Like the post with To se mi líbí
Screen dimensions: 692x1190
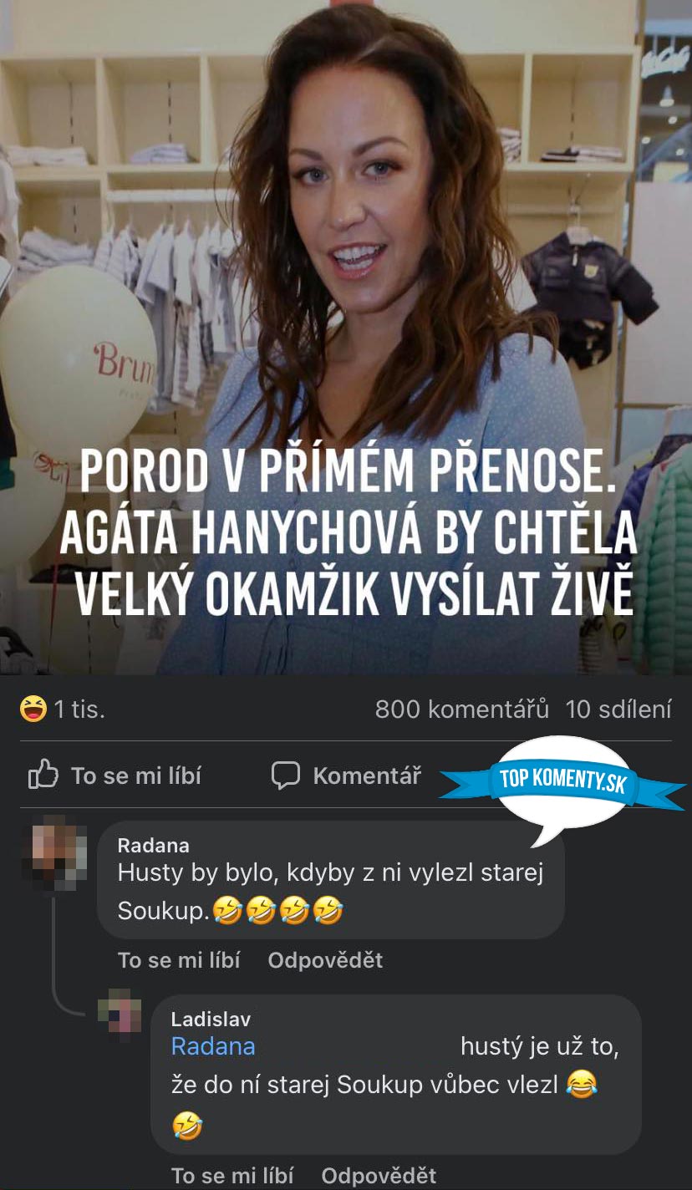tap(114, 776)
